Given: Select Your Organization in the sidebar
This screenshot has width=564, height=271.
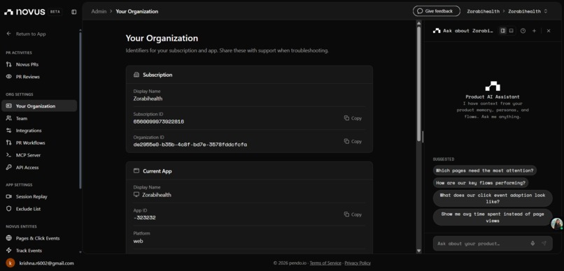Looking at the screenshot, I should click(x=39, y=106).
